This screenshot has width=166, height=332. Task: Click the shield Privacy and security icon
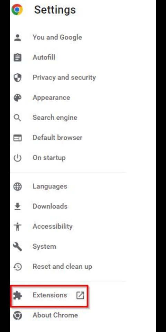click(17, 77)
